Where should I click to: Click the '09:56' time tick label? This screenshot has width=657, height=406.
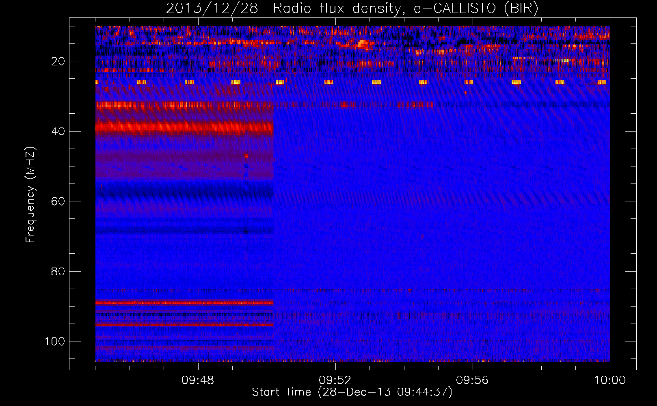[x=472, y=380]
